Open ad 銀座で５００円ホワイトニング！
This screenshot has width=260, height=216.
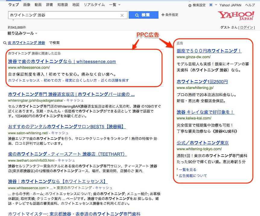(209, 51)
